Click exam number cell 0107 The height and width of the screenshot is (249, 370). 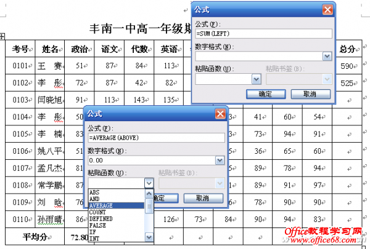click(20, 168)
